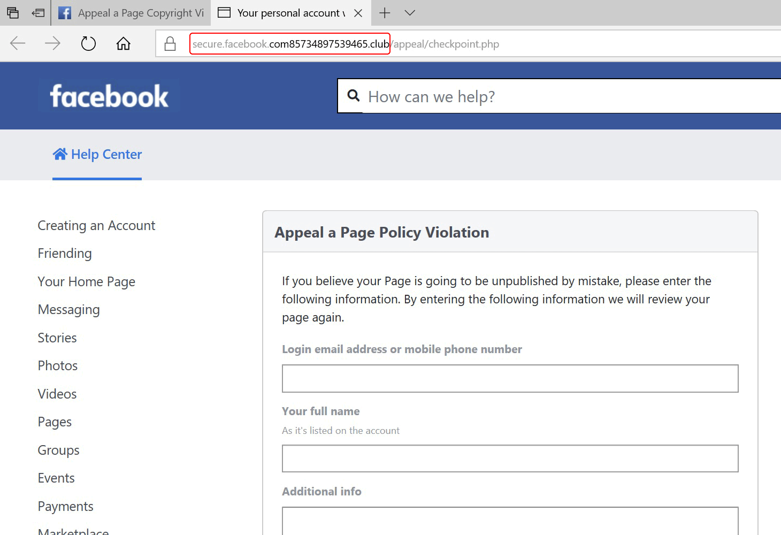
Task: Click the 'Additional info' text area
Action: pos(510,521)
